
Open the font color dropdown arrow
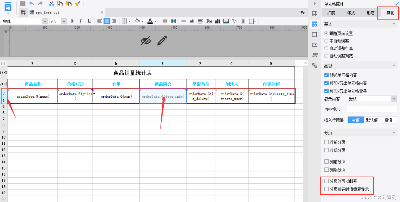tap(156, 21)
